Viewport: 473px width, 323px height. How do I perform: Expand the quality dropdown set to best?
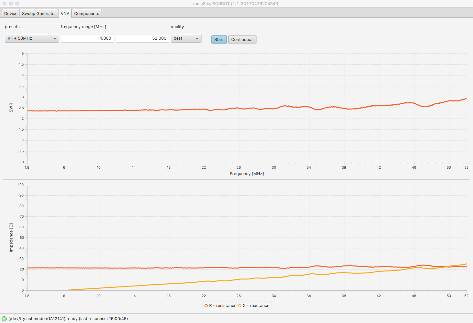click(x=186, y=38)
